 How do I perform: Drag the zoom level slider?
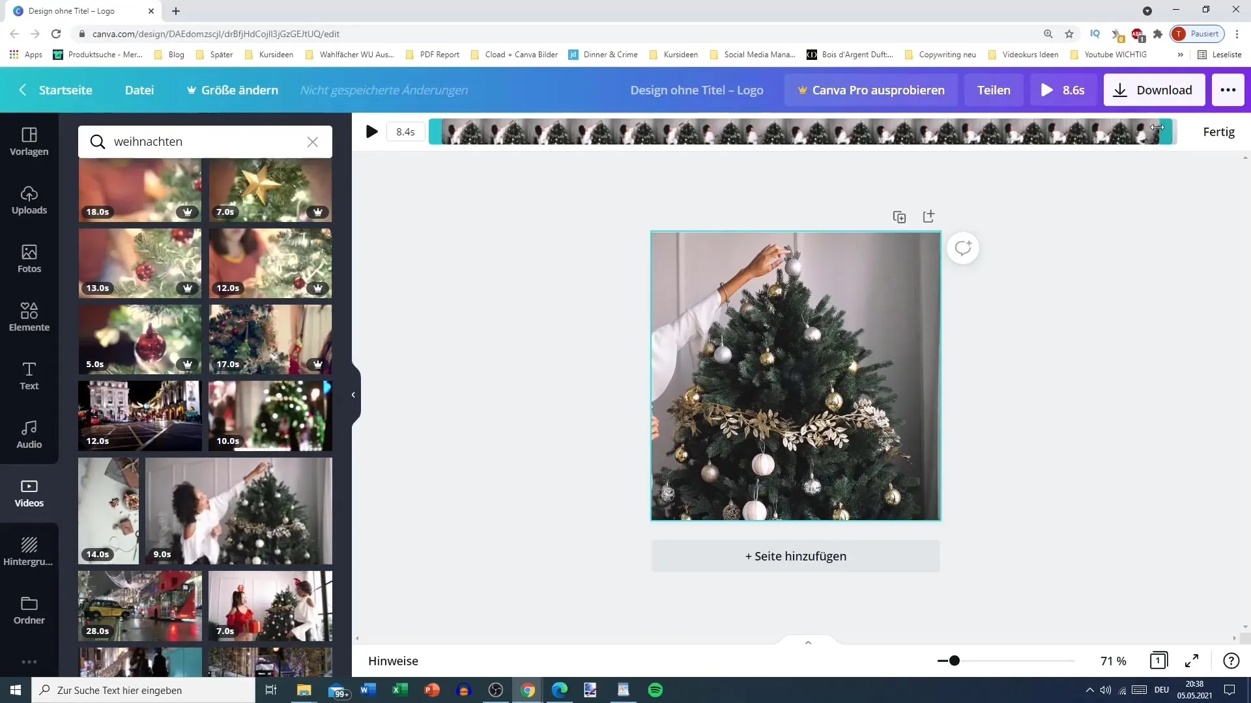coord(955,661)
